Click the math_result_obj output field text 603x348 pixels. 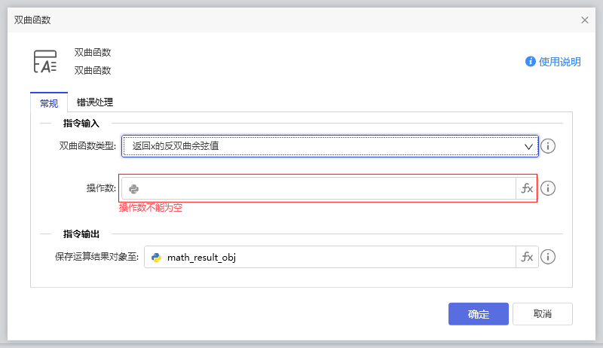pos(201,257)
